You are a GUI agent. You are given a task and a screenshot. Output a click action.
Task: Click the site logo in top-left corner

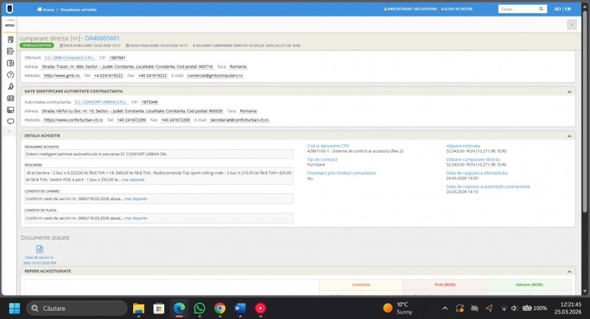(10, 9)
